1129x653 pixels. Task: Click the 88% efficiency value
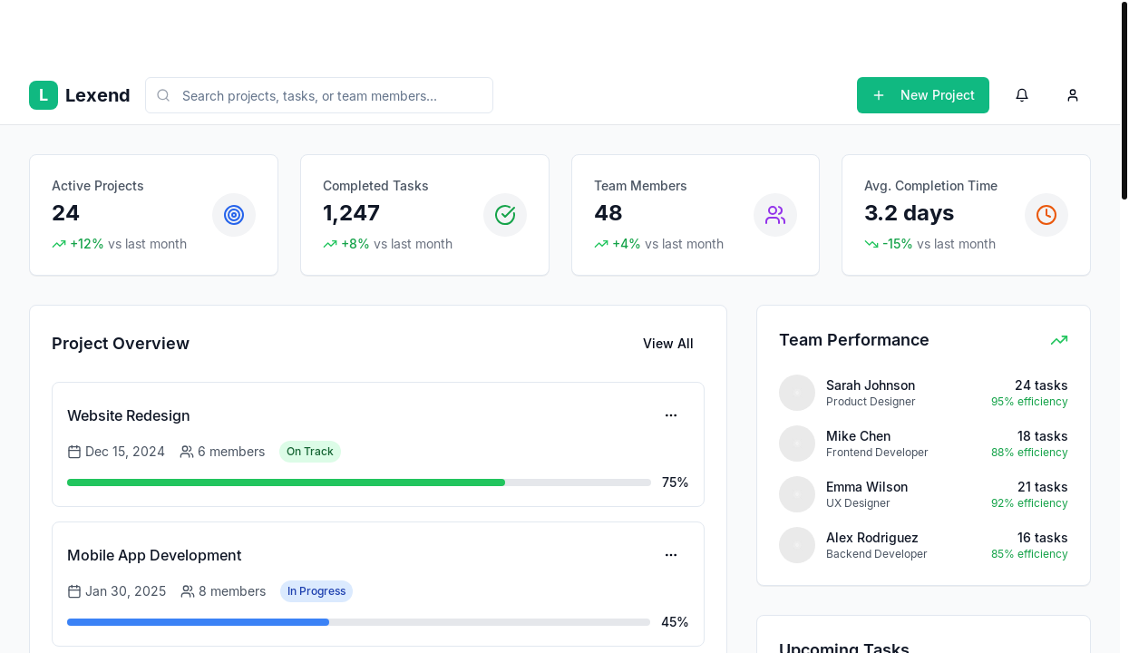point(1029,453)
